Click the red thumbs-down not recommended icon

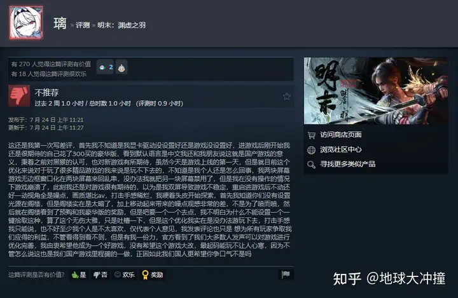19,96
